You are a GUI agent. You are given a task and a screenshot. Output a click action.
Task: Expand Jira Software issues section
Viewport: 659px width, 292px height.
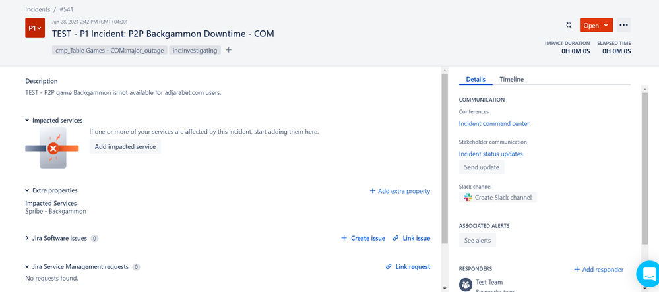coord(27,238)
